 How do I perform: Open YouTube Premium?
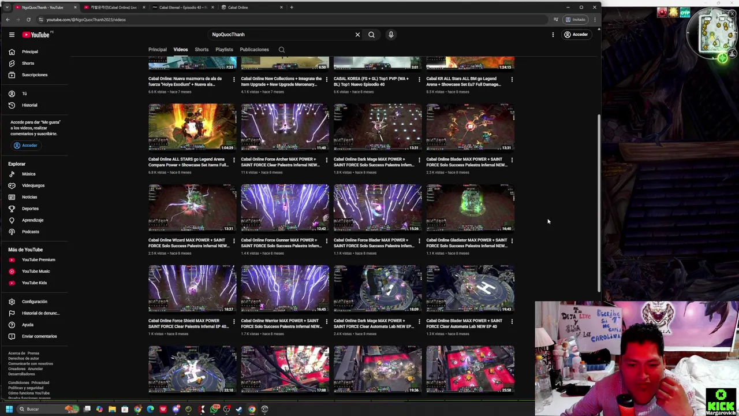click(38, 259)
